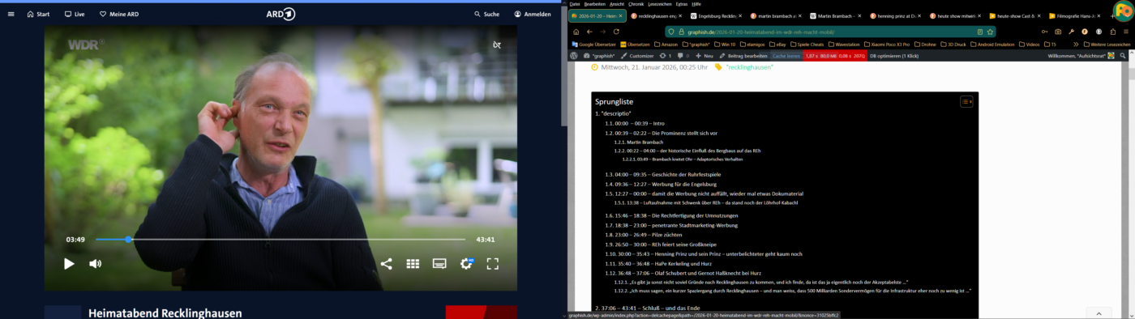Jump to Geschichte der Ruhrfestspiele entry
The width and height of the screenshot is (1135, 319).
pos(663,174)
